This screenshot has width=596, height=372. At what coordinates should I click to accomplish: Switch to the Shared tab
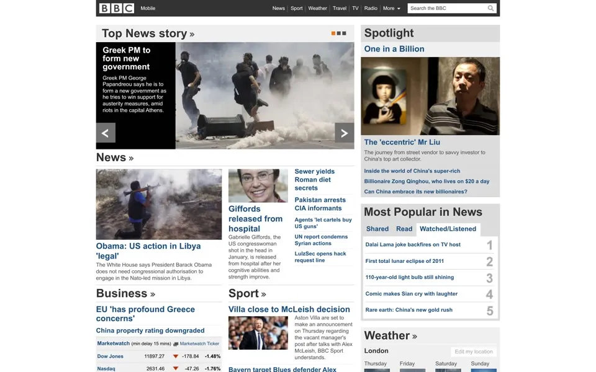click(377, 229)
